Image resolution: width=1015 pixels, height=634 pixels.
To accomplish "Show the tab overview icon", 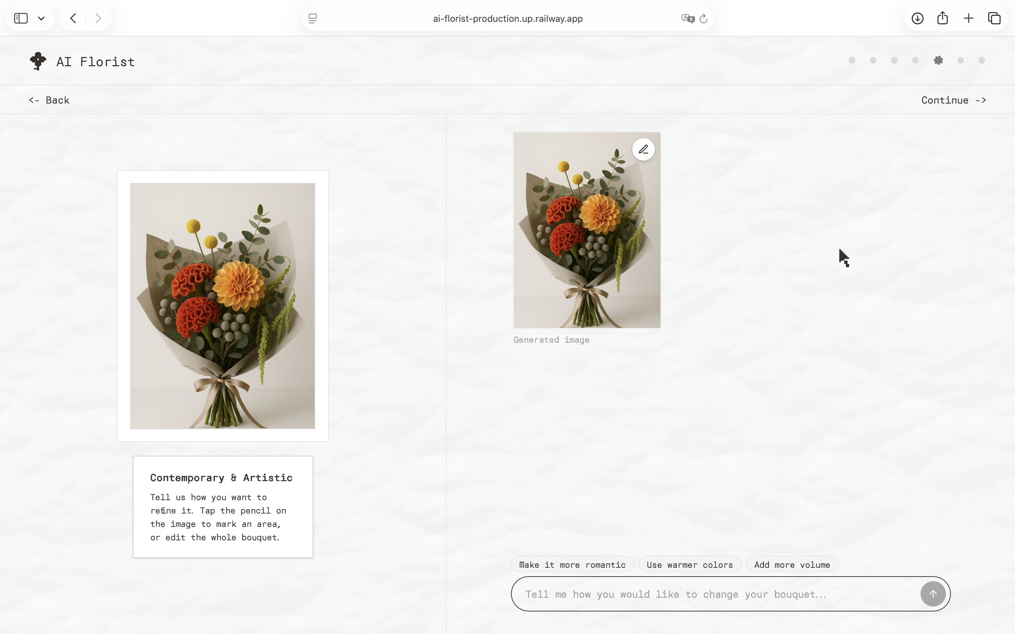I will [995, 18].
